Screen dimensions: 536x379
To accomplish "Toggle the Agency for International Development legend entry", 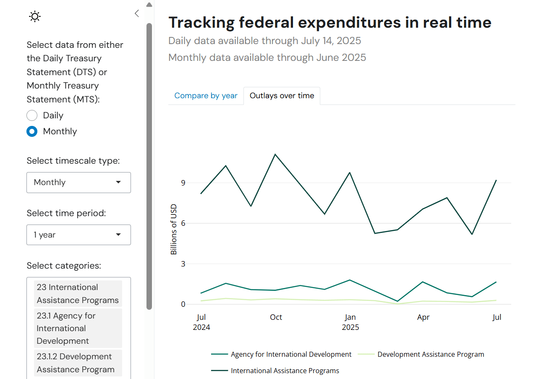I will tap(291, 354).
